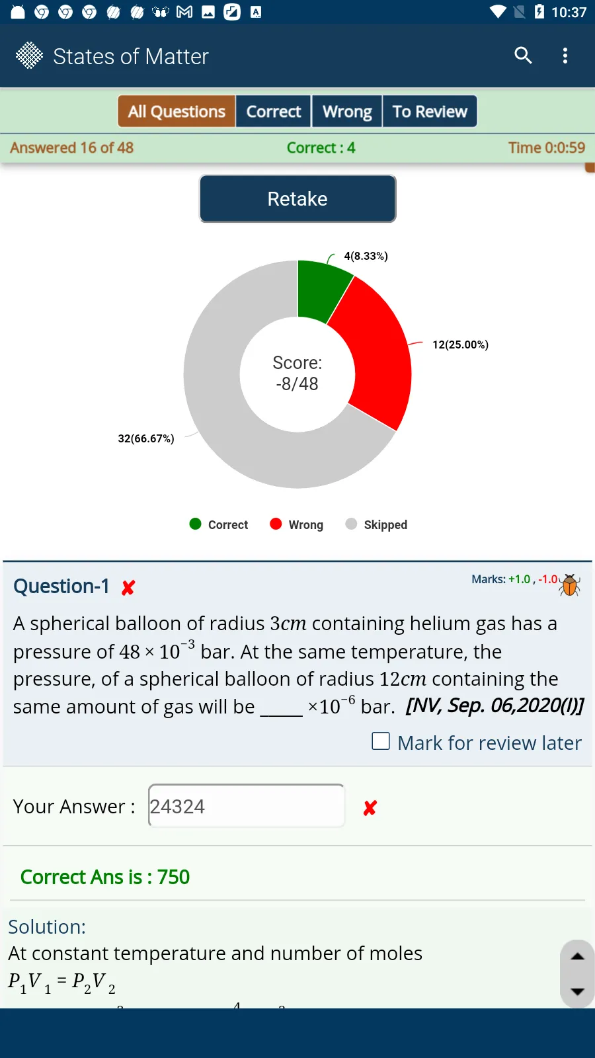Tap the search magnifier icon
This screenshot has height=1058, width=595.
(523, 56)
